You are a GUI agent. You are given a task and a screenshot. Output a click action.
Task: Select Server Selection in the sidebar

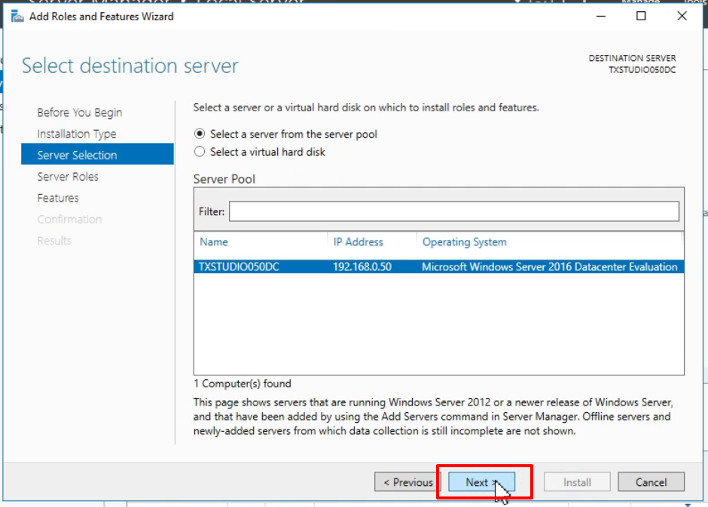(x=97, y=154)
